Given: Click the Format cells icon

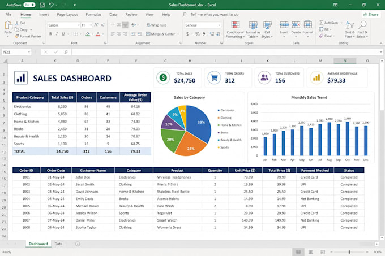Looking at the screenshot, I should [307, 25].
